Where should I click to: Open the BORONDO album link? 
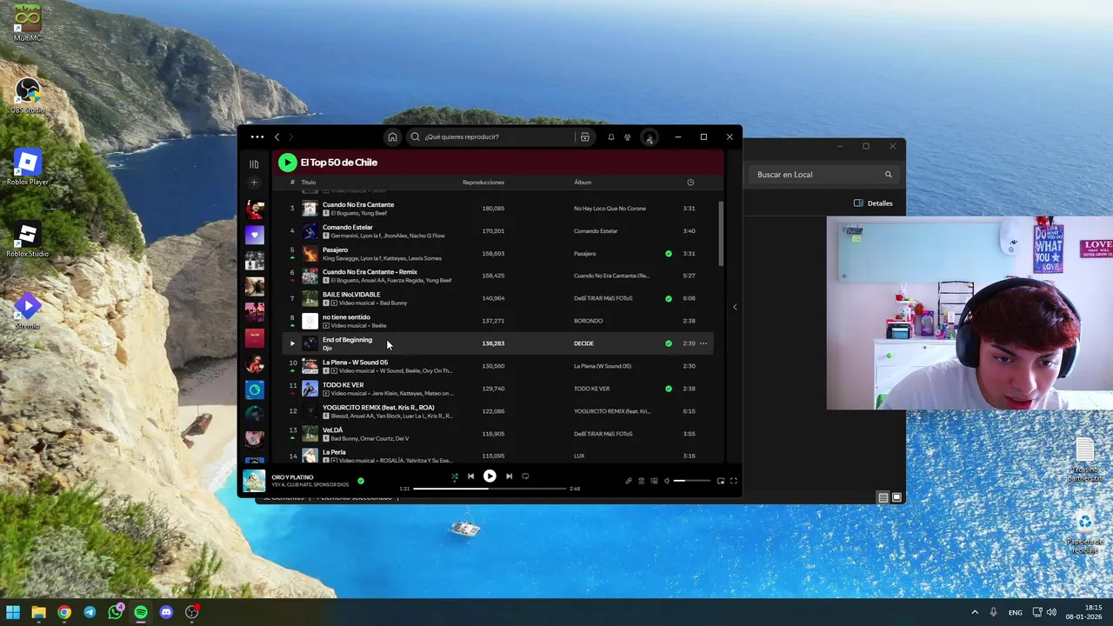pos(588,321)
